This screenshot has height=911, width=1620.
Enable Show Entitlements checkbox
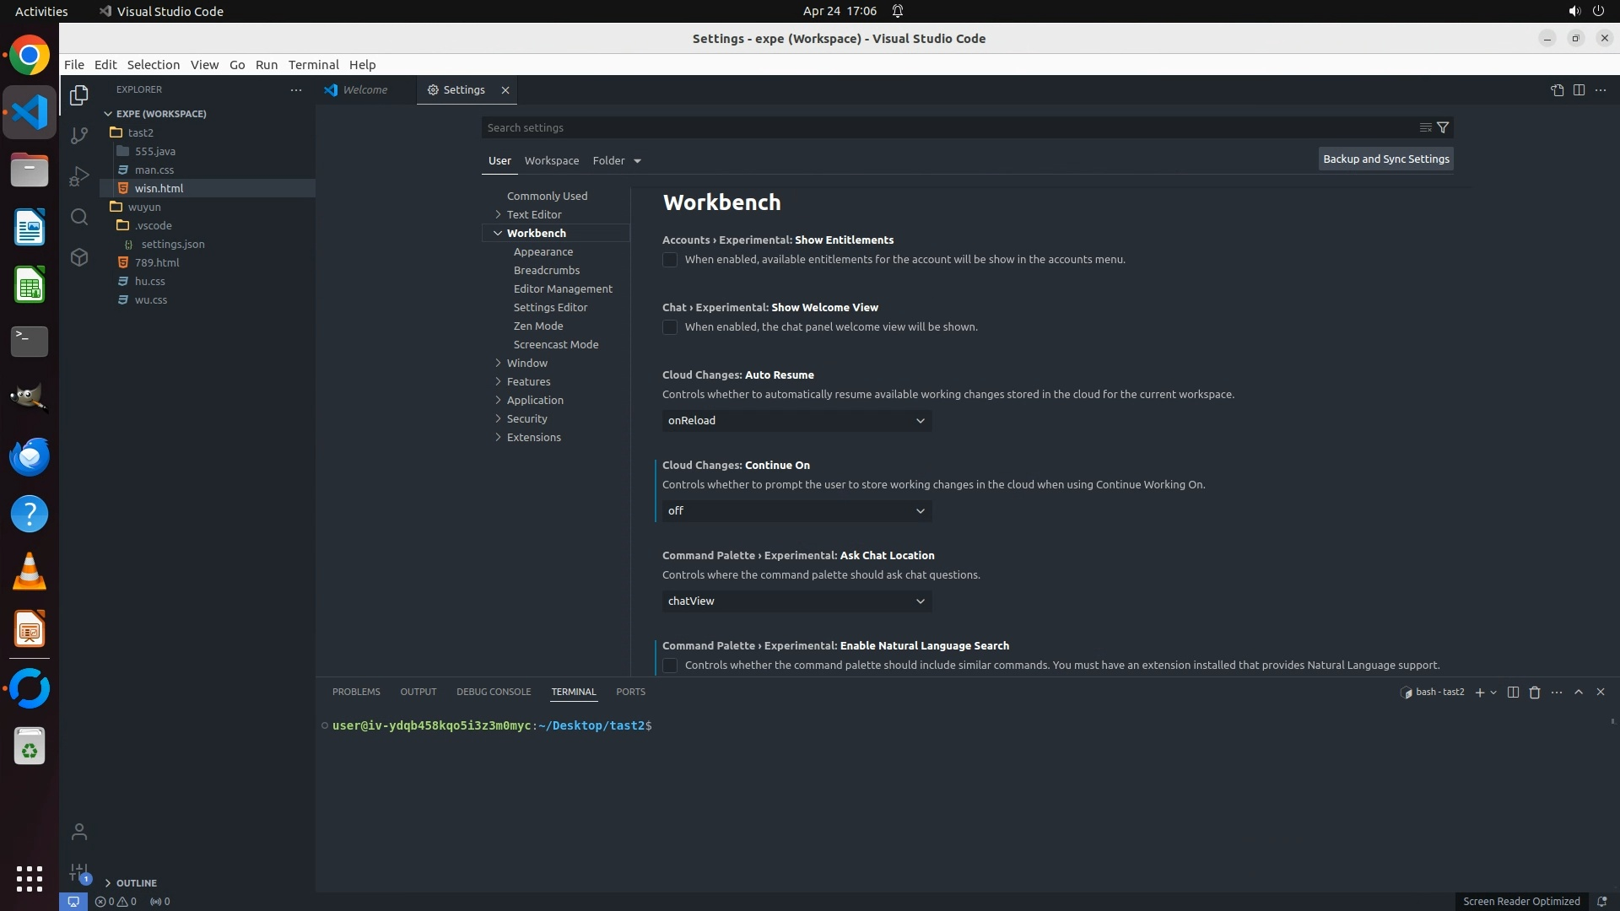(x=670, y=260)
